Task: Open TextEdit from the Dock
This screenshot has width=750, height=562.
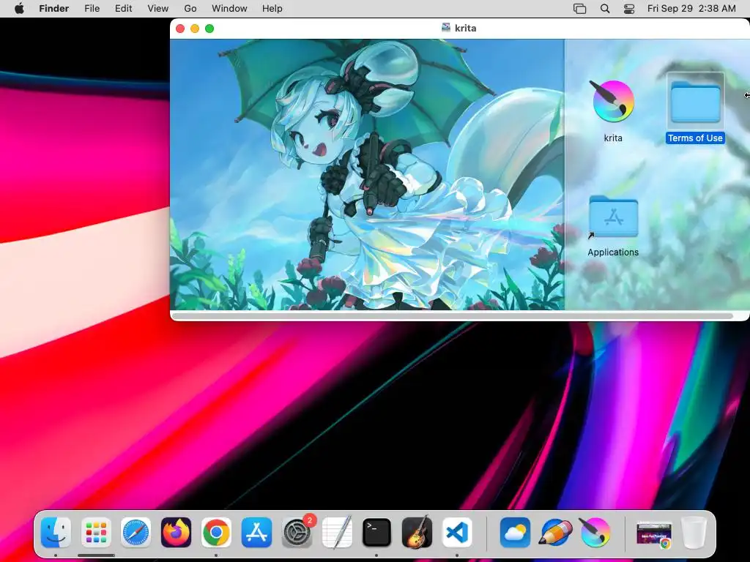Action: pos(337,532)
